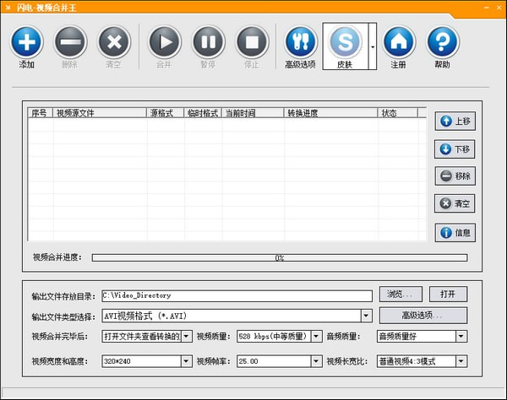Expand the 视频帧率 frame rate dropdown
This screenshot has width=507, height=400.
pos(316,361)
